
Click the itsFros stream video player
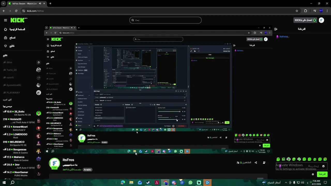click(x=158, y=90)
